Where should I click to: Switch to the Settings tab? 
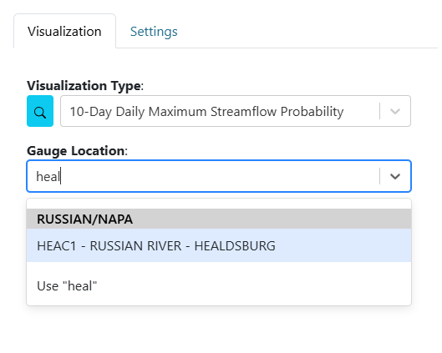coord(154,32)
